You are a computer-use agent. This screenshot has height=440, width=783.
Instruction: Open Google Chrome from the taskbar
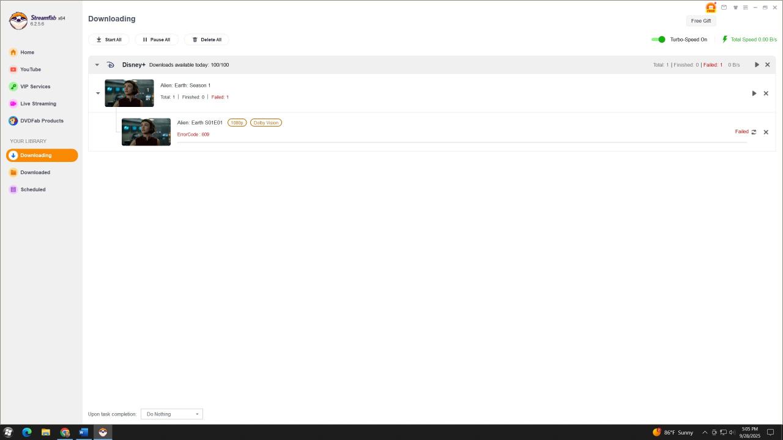[x=65, y=432]
